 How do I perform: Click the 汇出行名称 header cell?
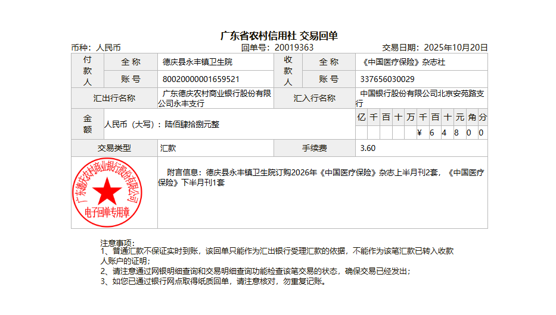coord(114,99)
